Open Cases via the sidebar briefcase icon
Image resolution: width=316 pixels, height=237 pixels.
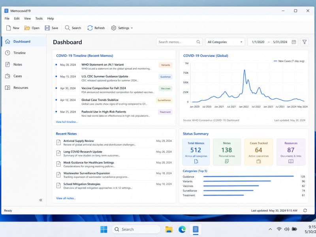[x=8, y=76]
